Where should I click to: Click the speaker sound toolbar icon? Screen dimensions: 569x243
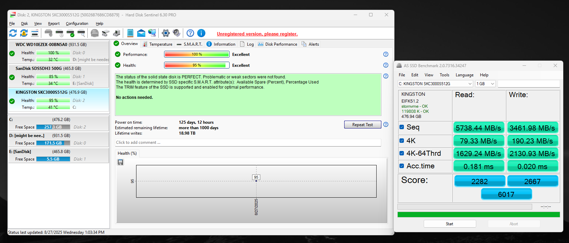pyautogui.click(x=176, y=33)
